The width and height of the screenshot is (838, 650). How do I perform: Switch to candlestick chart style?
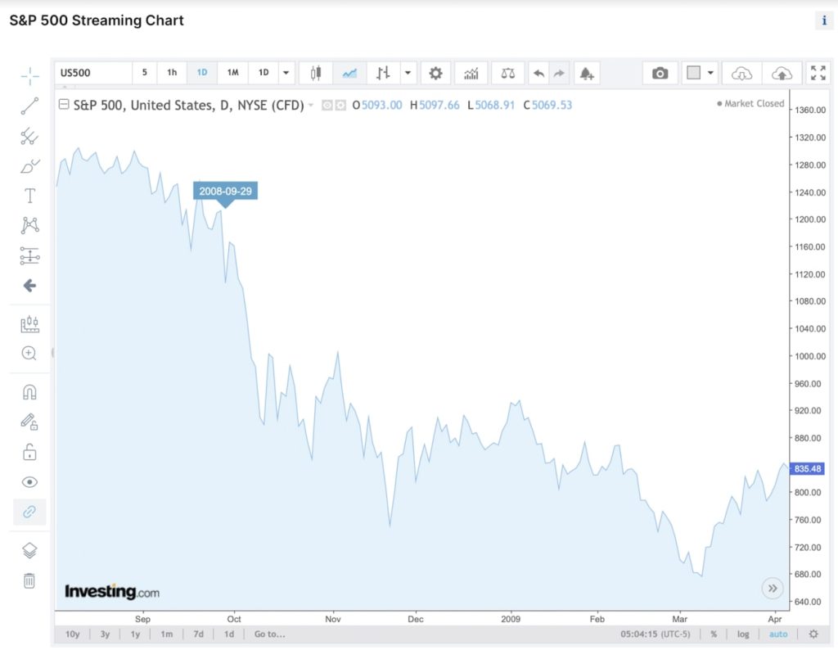pos(316,73)
